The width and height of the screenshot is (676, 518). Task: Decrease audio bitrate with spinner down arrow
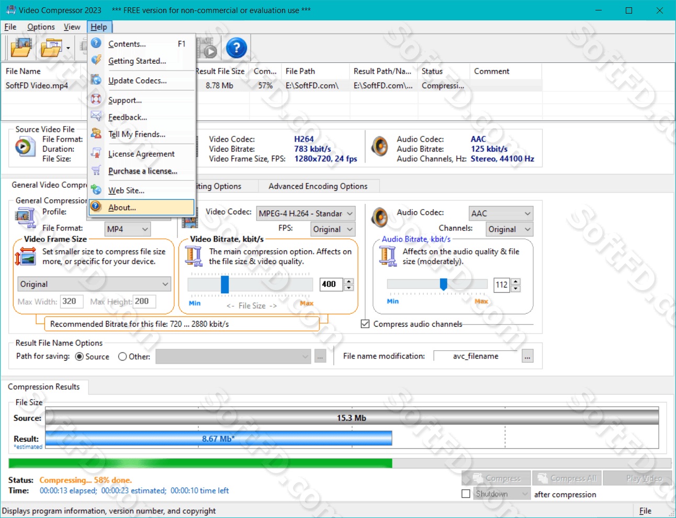[515, 289]
